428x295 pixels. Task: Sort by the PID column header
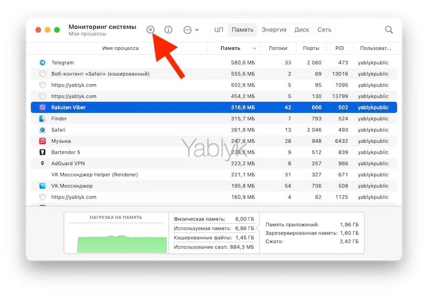[x=339, y=48]
